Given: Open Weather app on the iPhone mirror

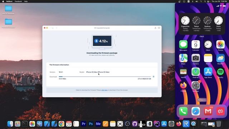Looking at the screenshot, I should [x=220, y=58].
